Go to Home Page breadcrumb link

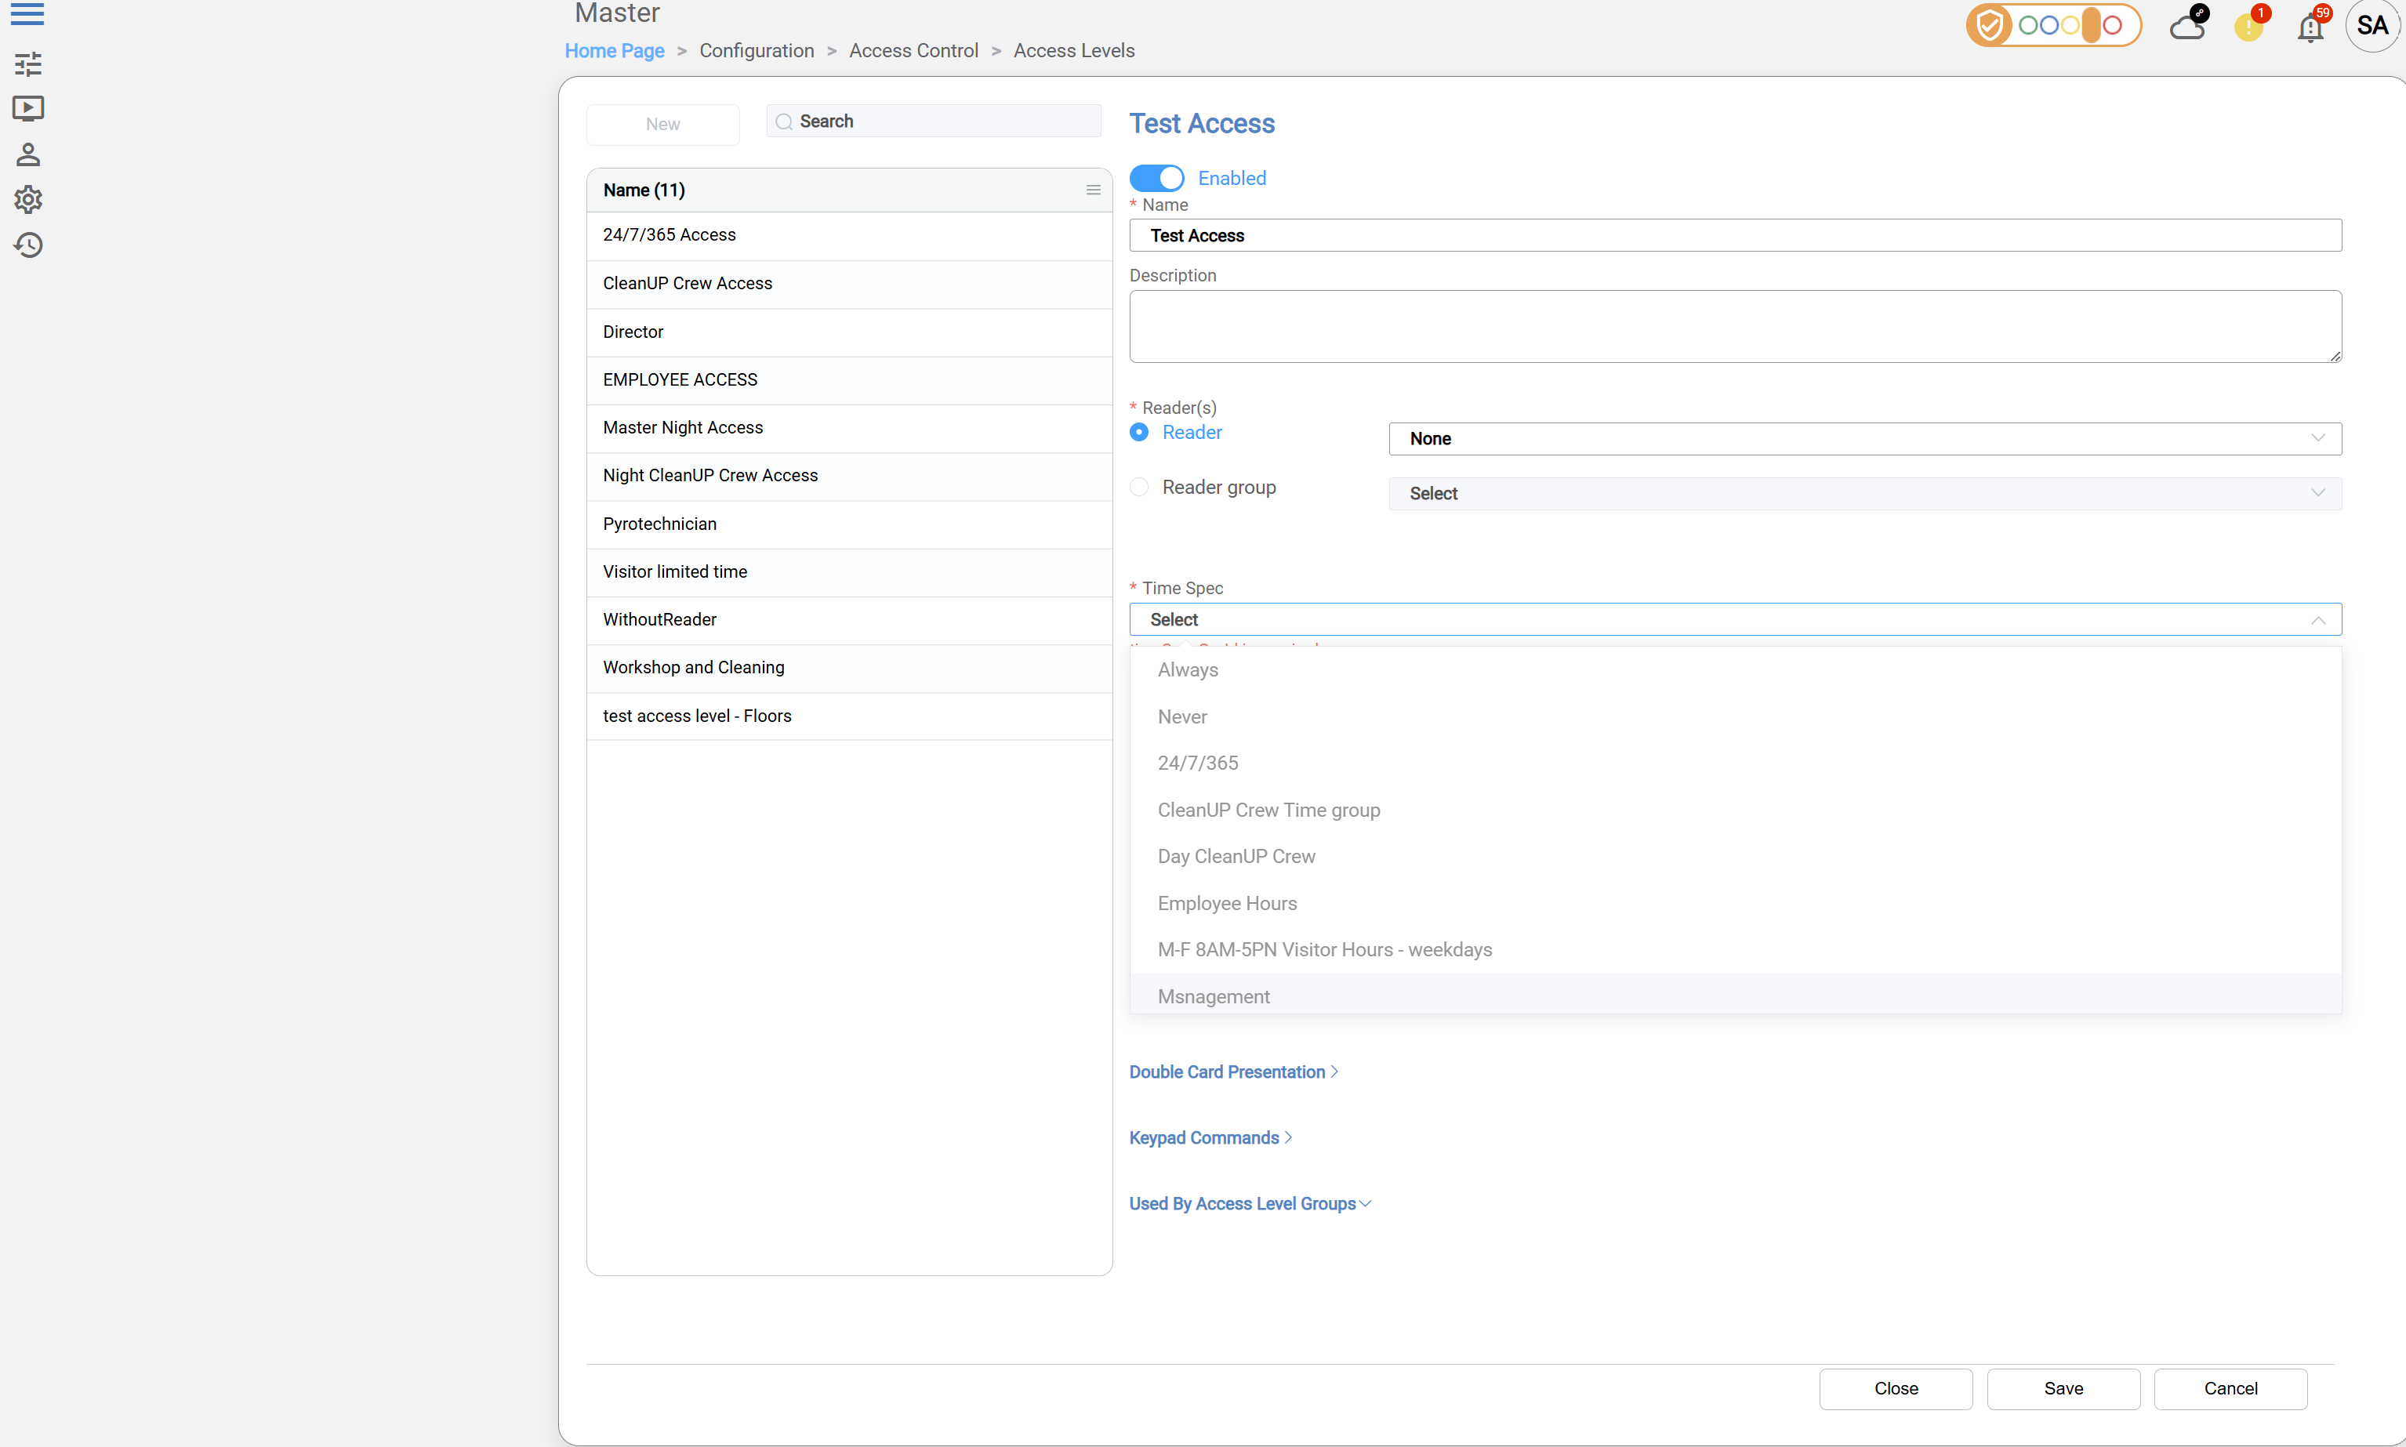[x=614, y=51]
